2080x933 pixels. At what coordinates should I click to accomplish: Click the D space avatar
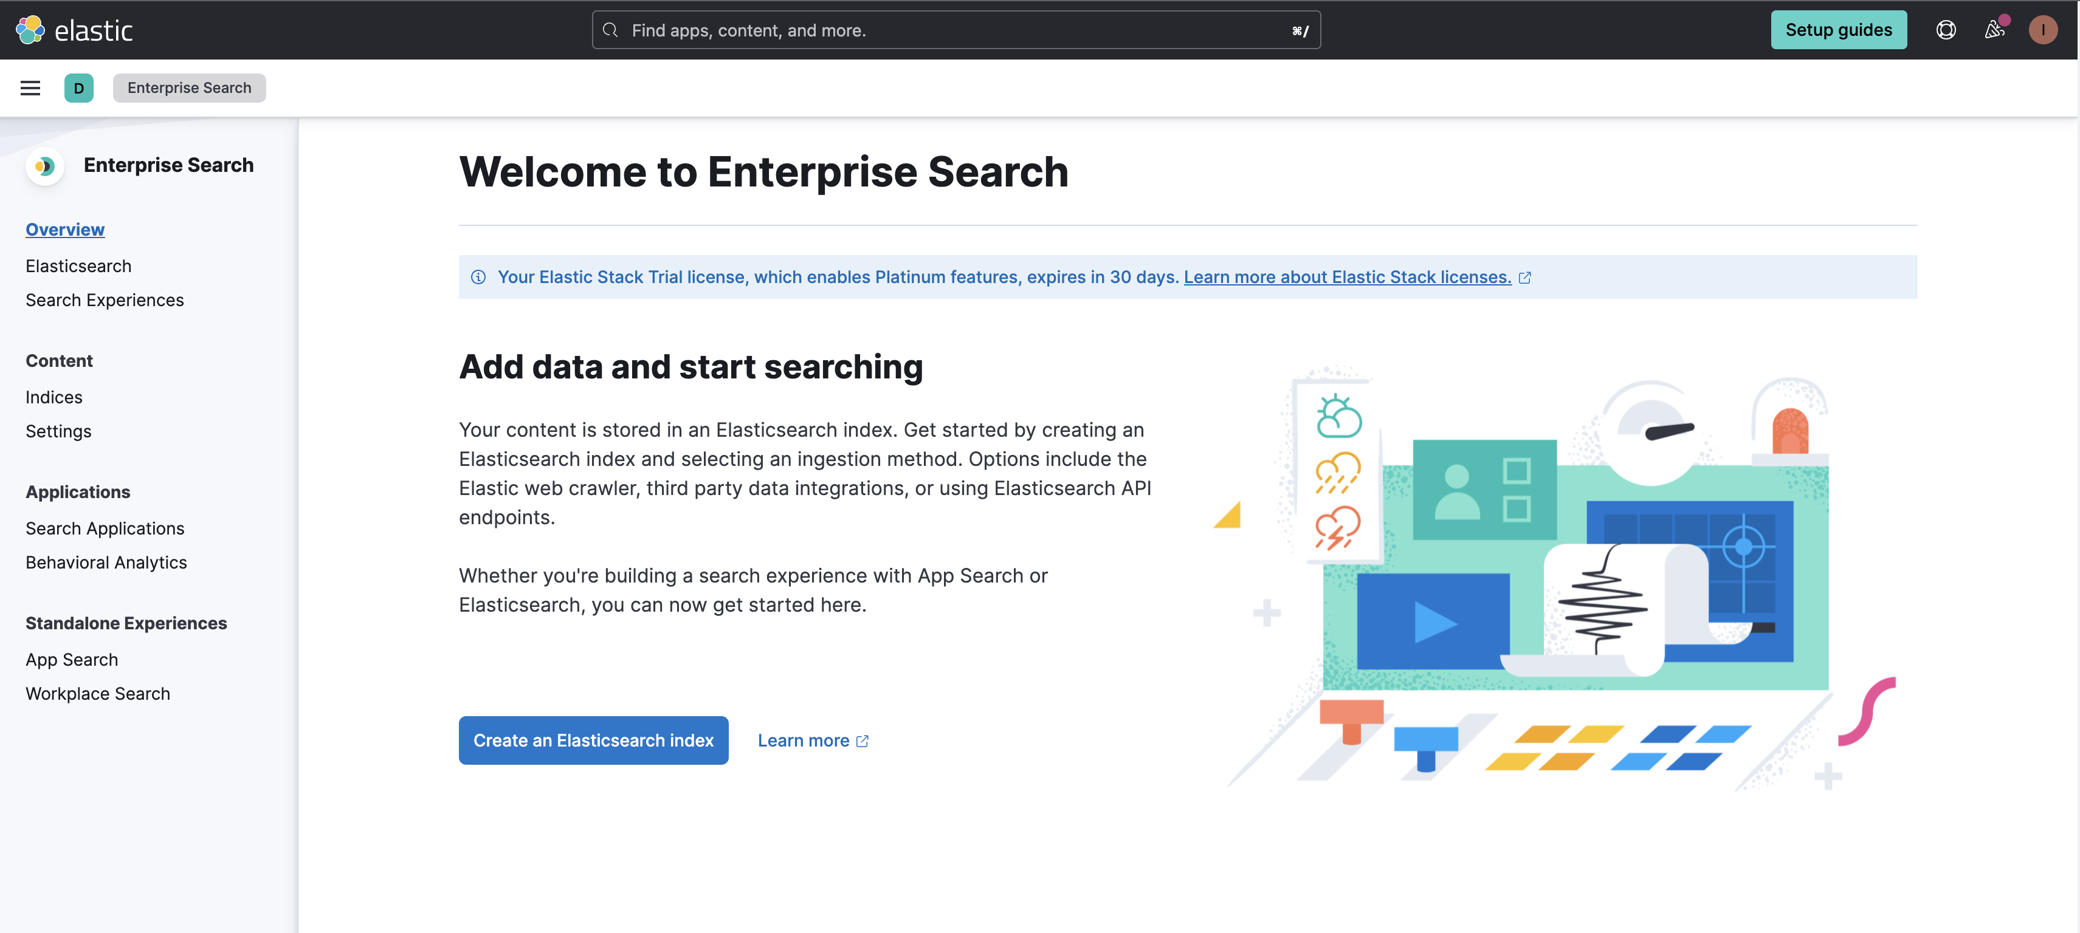coord(78,88)
